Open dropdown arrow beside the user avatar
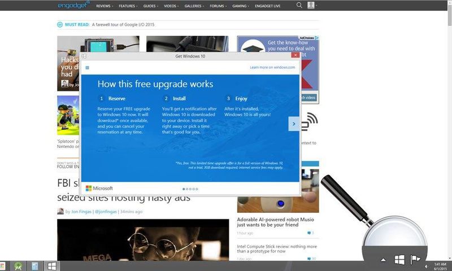Image resolution: width=452 pixels, height=271 pixels. pos(316,6)
